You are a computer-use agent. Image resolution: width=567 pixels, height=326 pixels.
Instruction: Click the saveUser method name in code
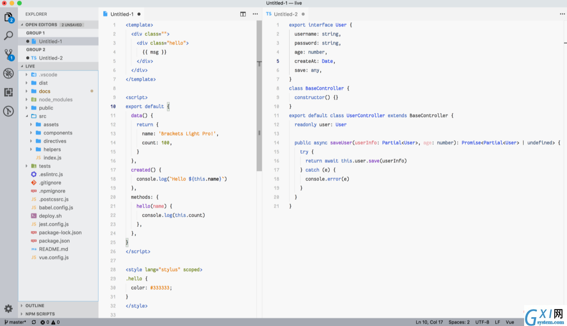pyautogui.click(x=341, y=143)
